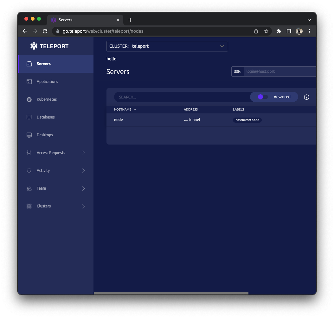Expand the Activity sidebar menu
Image resolution: width=334 pixels, height=318 pixels.
pyautogui.click(x=43, y=170)
